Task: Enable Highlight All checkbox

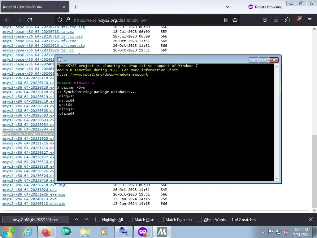Action: [98, 220]
